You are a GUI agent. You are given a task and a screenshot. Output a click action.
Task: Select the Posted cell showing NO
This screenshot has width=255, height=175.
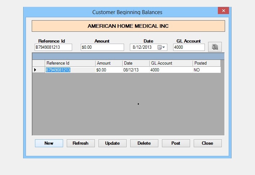[207, 70]
